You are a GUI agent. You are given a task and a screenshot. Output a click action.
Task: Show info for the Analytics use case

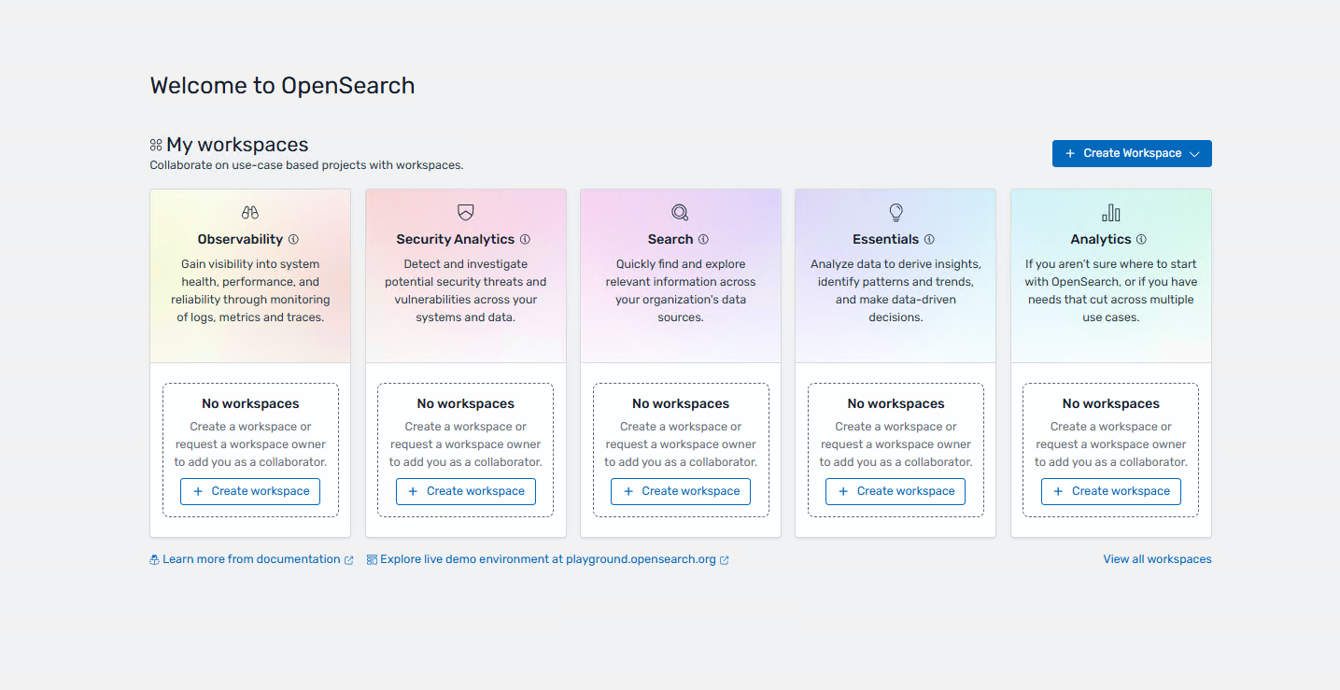[1141, 239]
